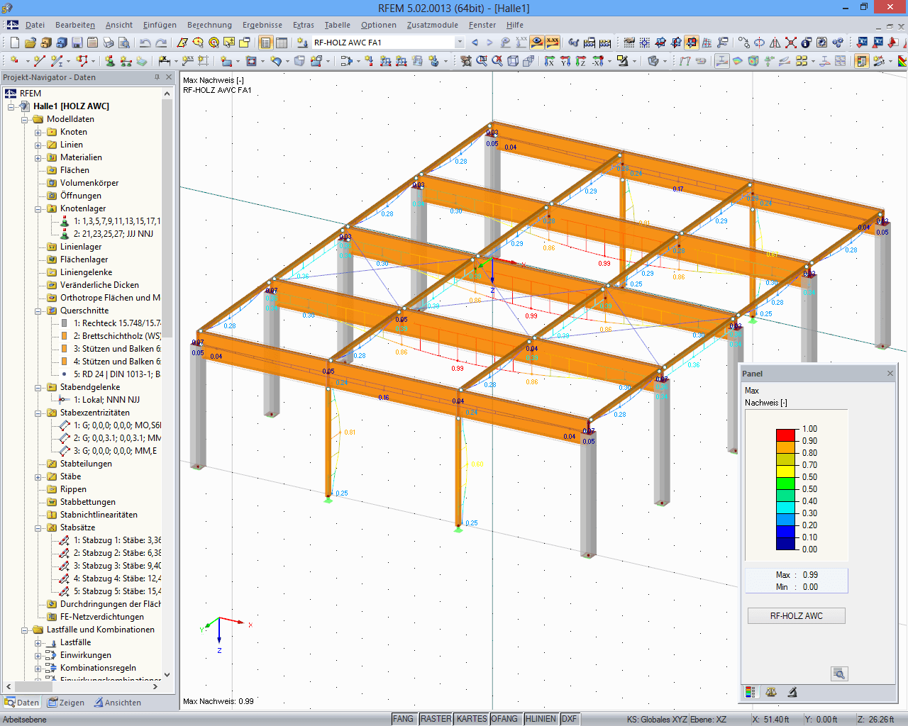908x726 pixels.
Task: Pin the Projekt-Navigator pane
Action: pos(157,77)
